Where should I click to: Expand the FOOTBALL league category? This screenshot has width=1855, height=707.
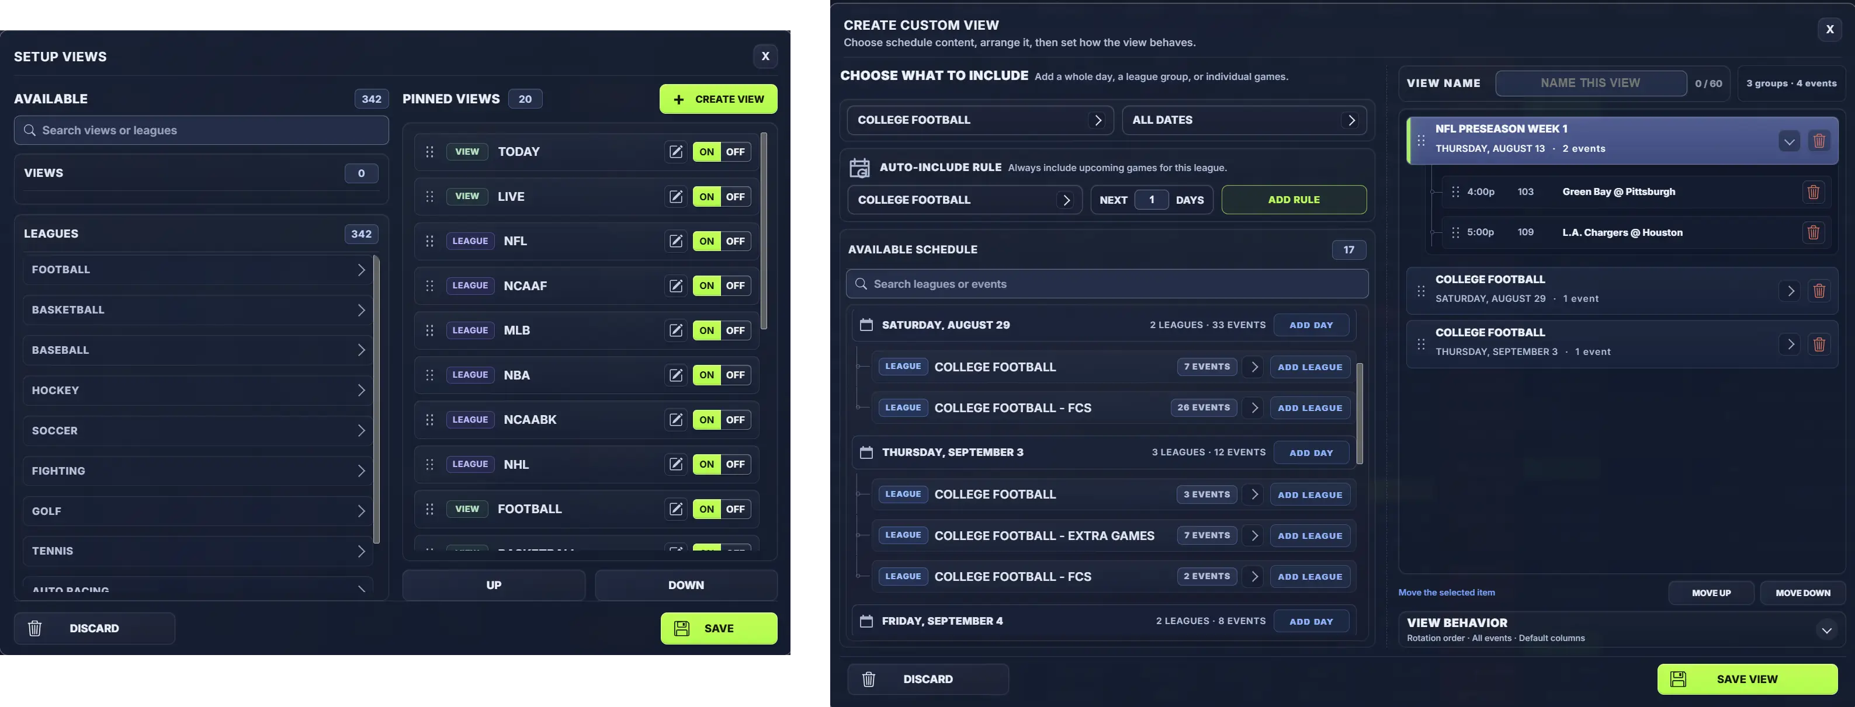click(197, 270)
